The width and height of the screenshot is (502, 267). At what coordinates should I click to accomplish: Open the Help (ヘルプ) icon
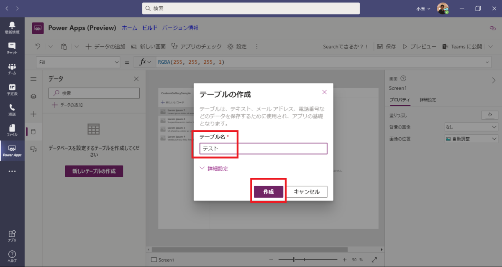[12, 256]
